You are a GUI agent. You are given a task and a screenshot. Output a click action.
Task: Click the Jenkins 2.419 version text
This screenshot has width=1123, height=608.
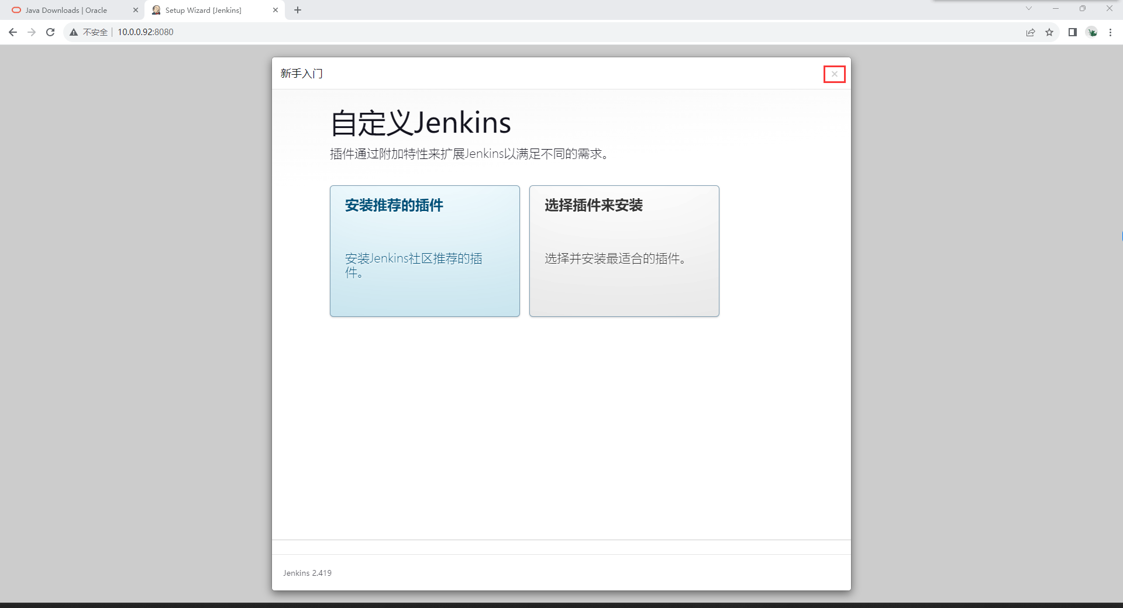pos(307,573)
